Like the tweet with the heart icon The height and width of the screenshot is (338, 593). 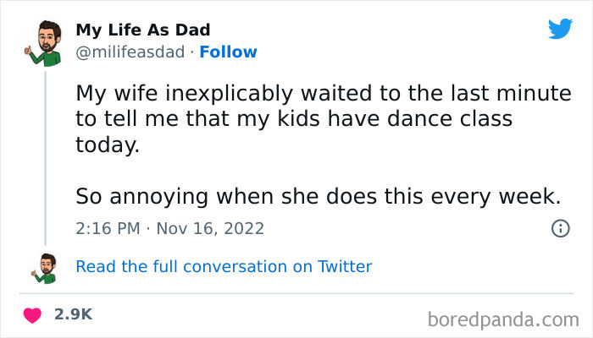(x=33, y=314)
